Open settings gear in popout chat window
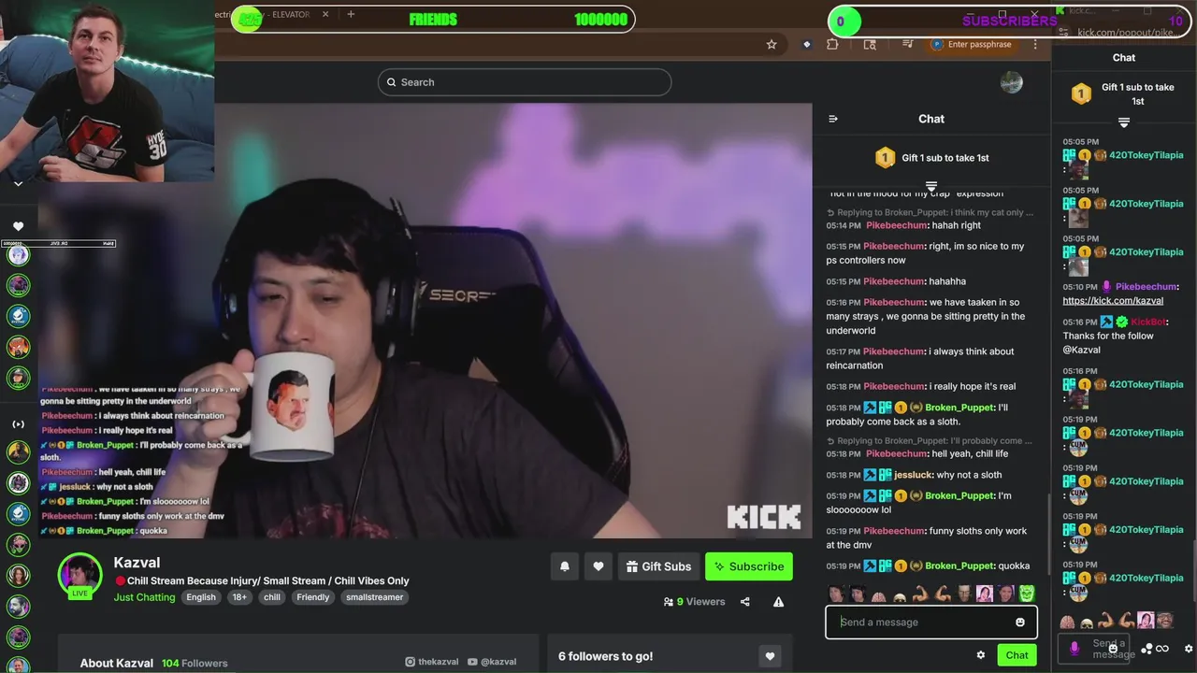The height and width of the screenshot is (673, 1197). [1189, 648]
